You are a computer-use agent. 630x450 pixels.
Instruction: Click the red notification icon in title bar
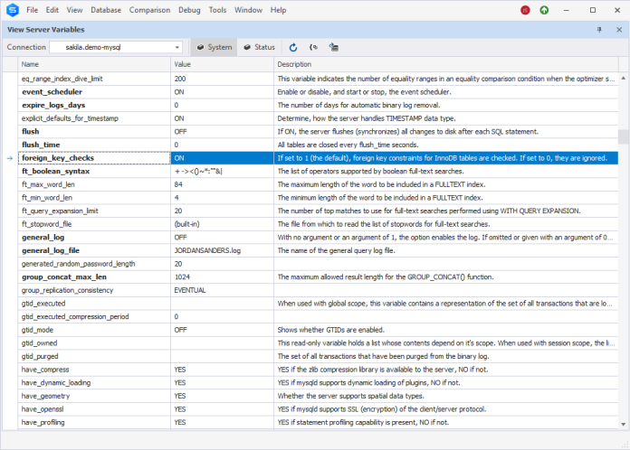(x=525, y=10)
